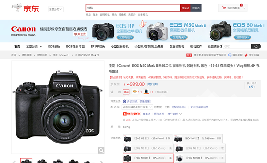
Task: Click the store search magnifier icon
Action: (256, 46)
